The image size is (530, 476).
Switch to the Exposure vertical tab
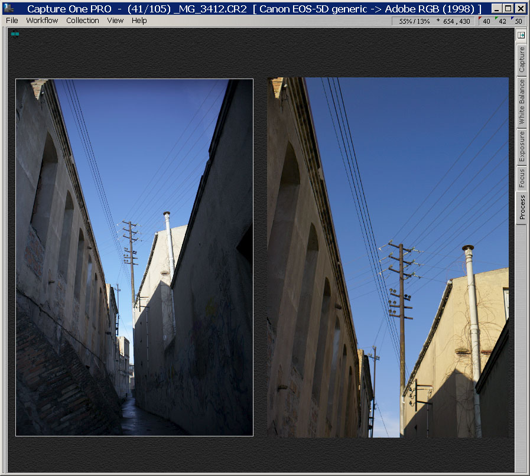(x=522, y=146)
